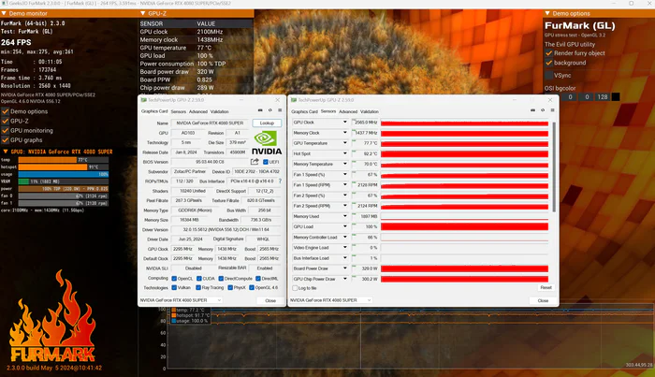Uncheck the GPU monitoring checkbox
Image resolution: width=655 pixels, height=377 pixels.
(6, 131)
